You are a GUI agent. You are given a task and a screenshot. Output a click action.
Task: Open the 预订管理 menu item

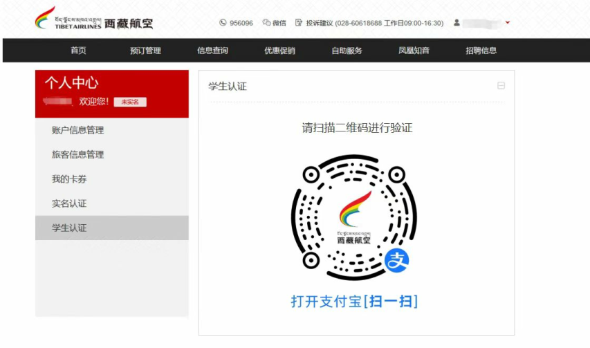145,51
